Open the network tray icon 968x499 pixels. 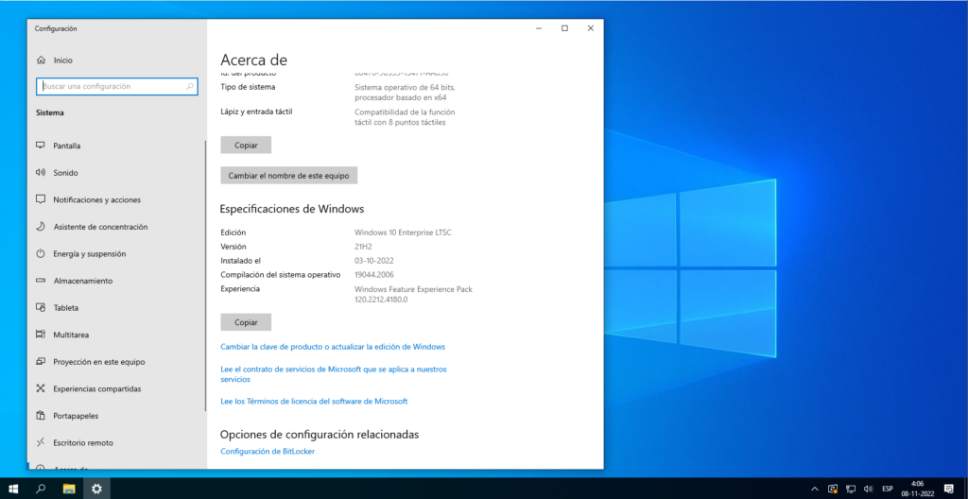click(x=850, y=489)
